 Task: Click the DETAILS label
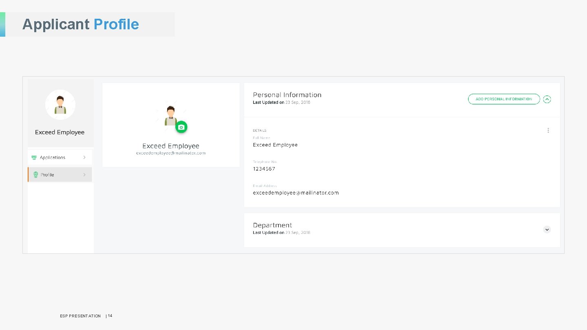(259, 130)
